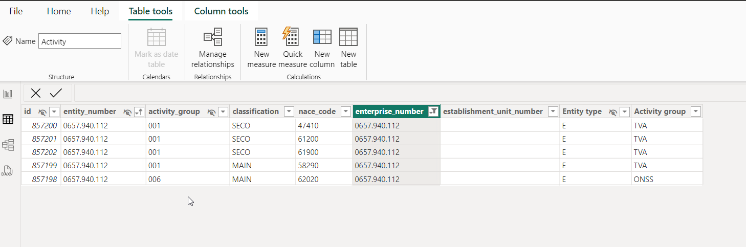Cancel formula with the X icon

36,93
